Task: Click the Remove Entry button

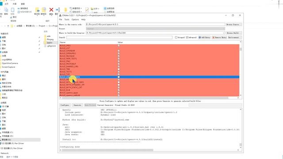Action: pos(219,37)
